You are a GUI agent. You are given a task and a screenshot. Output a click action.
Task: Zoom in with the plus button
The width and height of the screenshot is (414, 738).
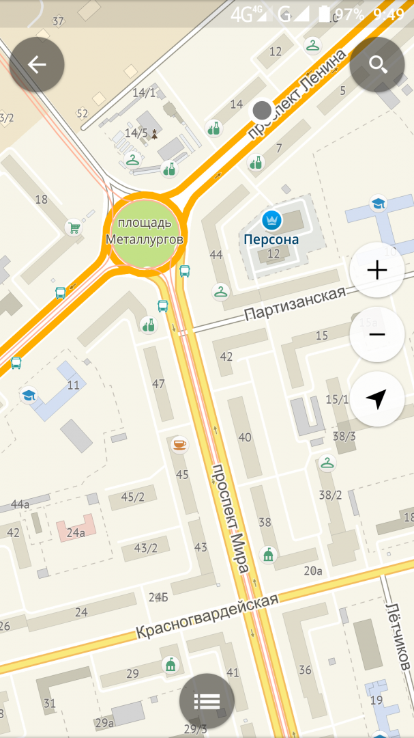[377, 270]
